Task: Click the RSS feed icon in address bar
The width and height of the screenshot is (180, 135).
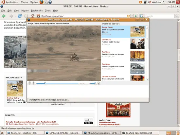Action: pyautogui.click(x=128, y=16)
